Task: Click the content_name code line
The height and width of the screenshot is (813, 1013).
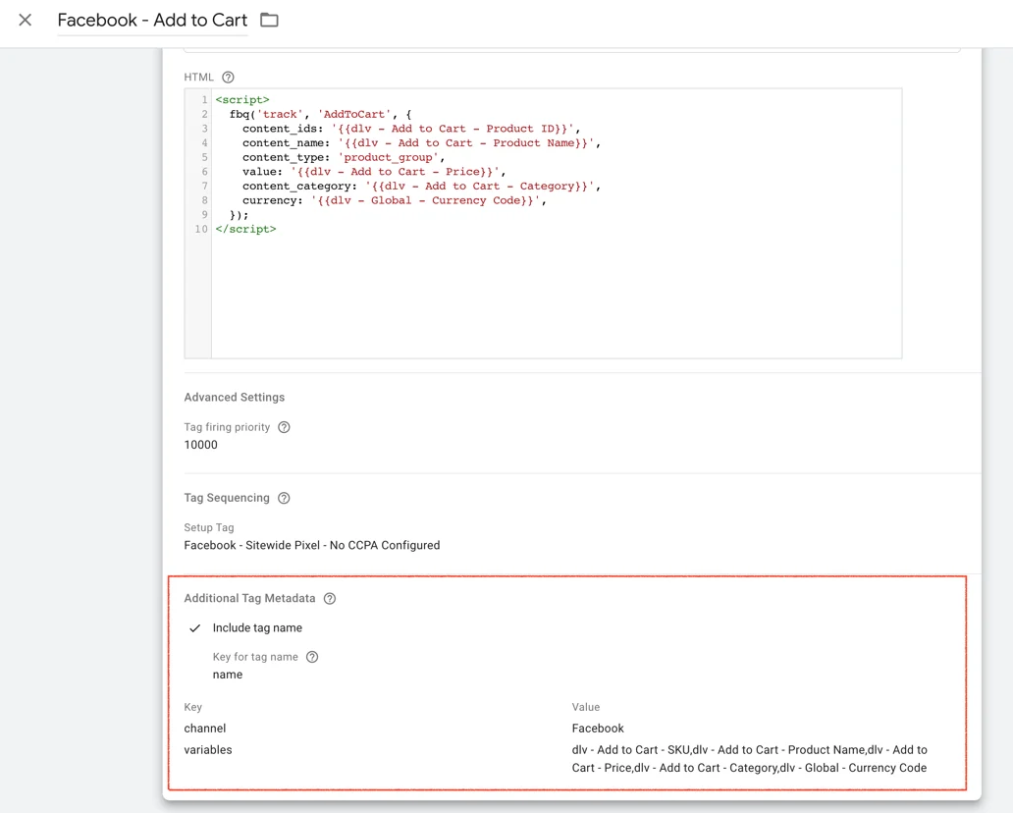Action: coord(422,142)
